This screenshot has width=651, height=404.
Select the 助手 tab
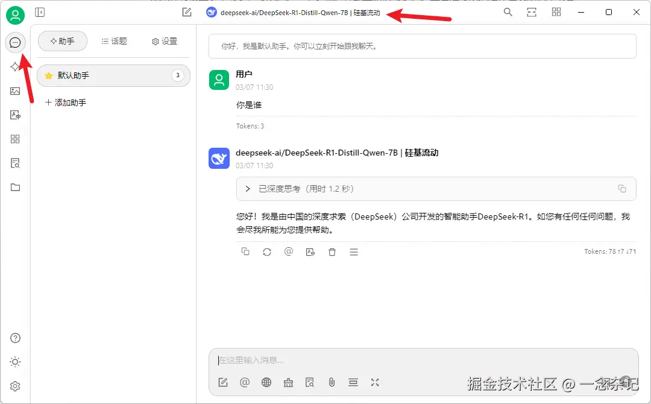[63, 41]
